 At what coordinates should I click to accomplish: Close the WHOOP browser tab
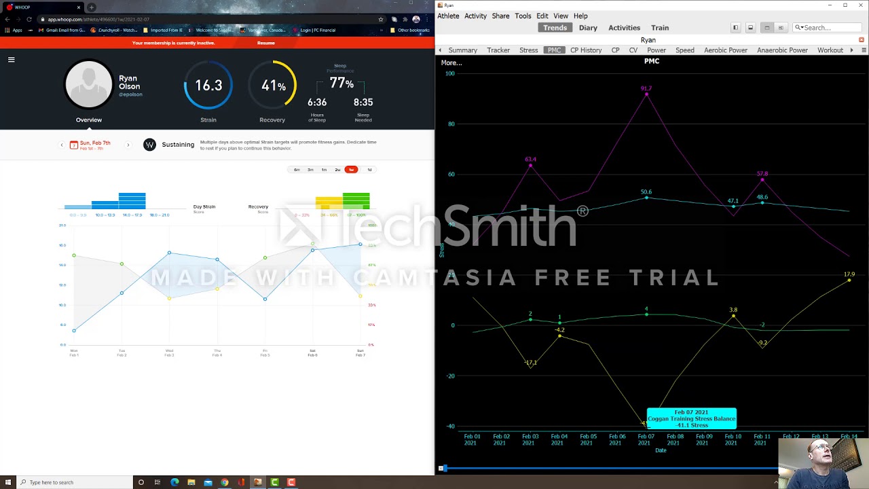79,7
